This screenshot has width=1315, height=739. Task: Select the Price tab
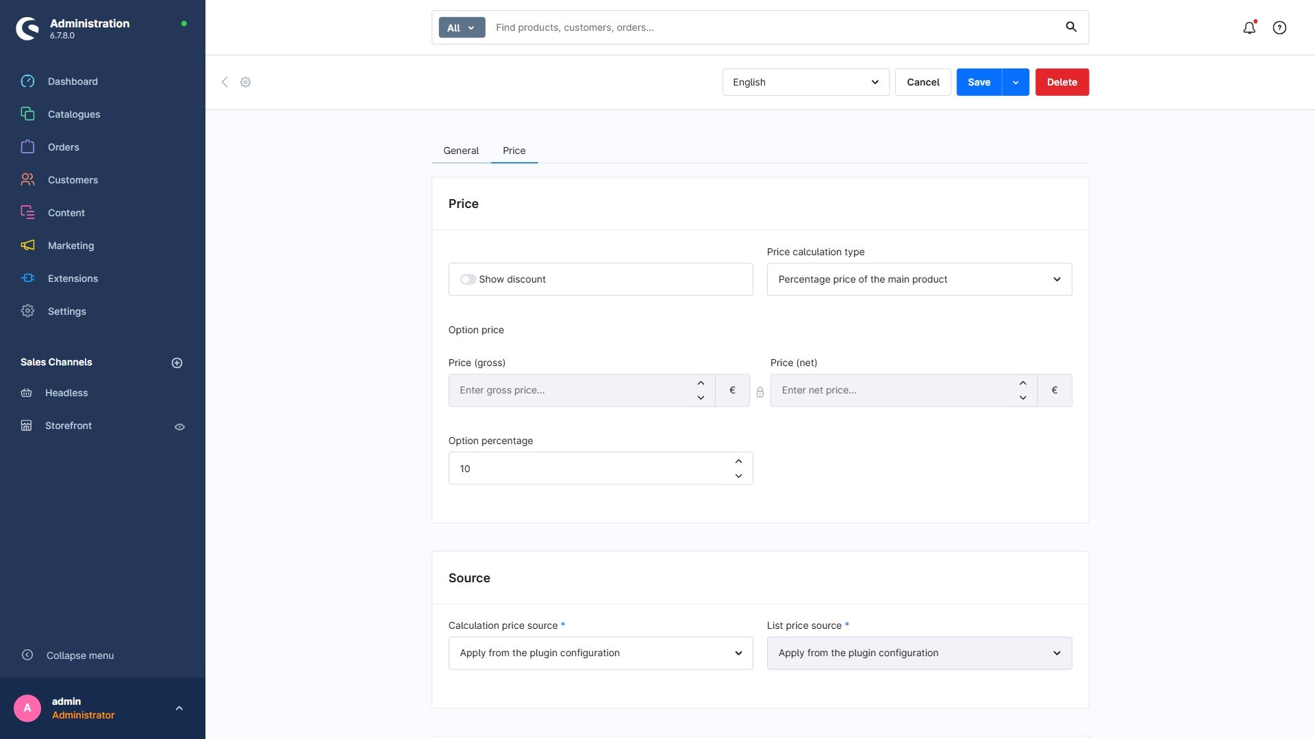click(x=514, y=151)
